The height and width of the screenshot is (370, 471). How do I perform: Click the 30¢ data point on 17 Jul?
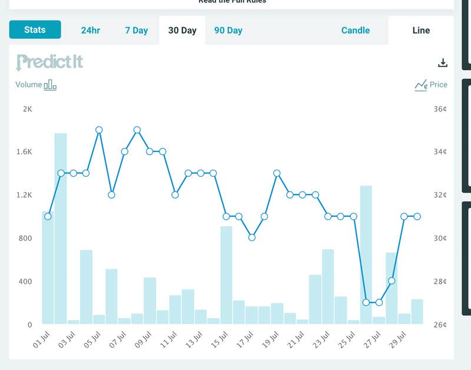[251, 237]
